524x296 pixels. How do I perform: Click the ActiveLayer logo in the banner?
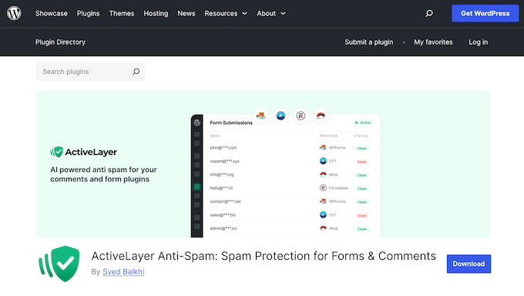(x=83, y=152)
